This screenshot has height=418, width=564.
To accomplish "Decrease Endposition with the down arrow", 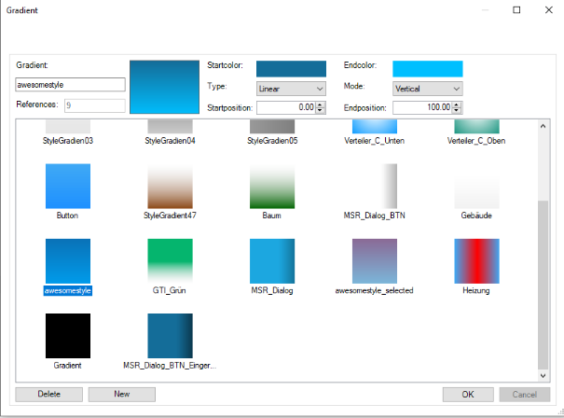I will 457,110.
